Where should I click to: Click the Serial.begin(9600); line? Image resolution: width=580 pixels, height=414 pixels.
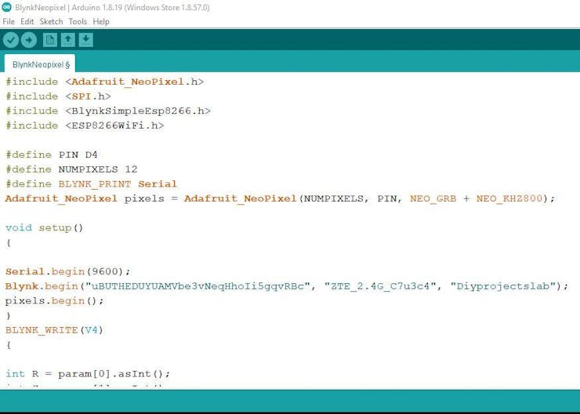click(x=68, y=271)
